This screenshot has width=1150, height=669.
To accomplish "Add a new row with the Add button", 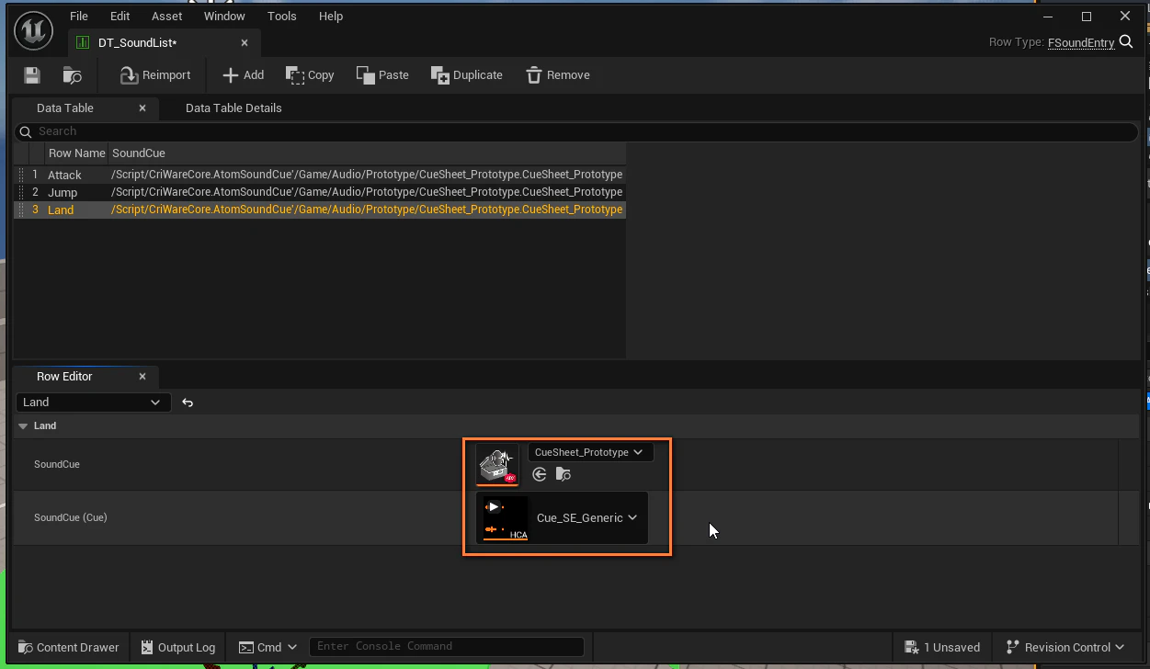I will pyautogui.click(x=244, y=75).
